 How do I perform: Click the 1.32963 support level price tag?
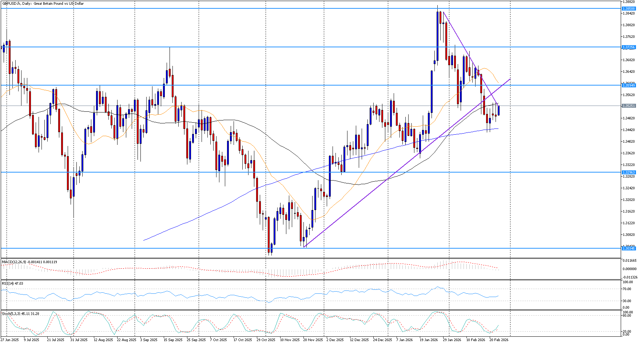point(629,173)
